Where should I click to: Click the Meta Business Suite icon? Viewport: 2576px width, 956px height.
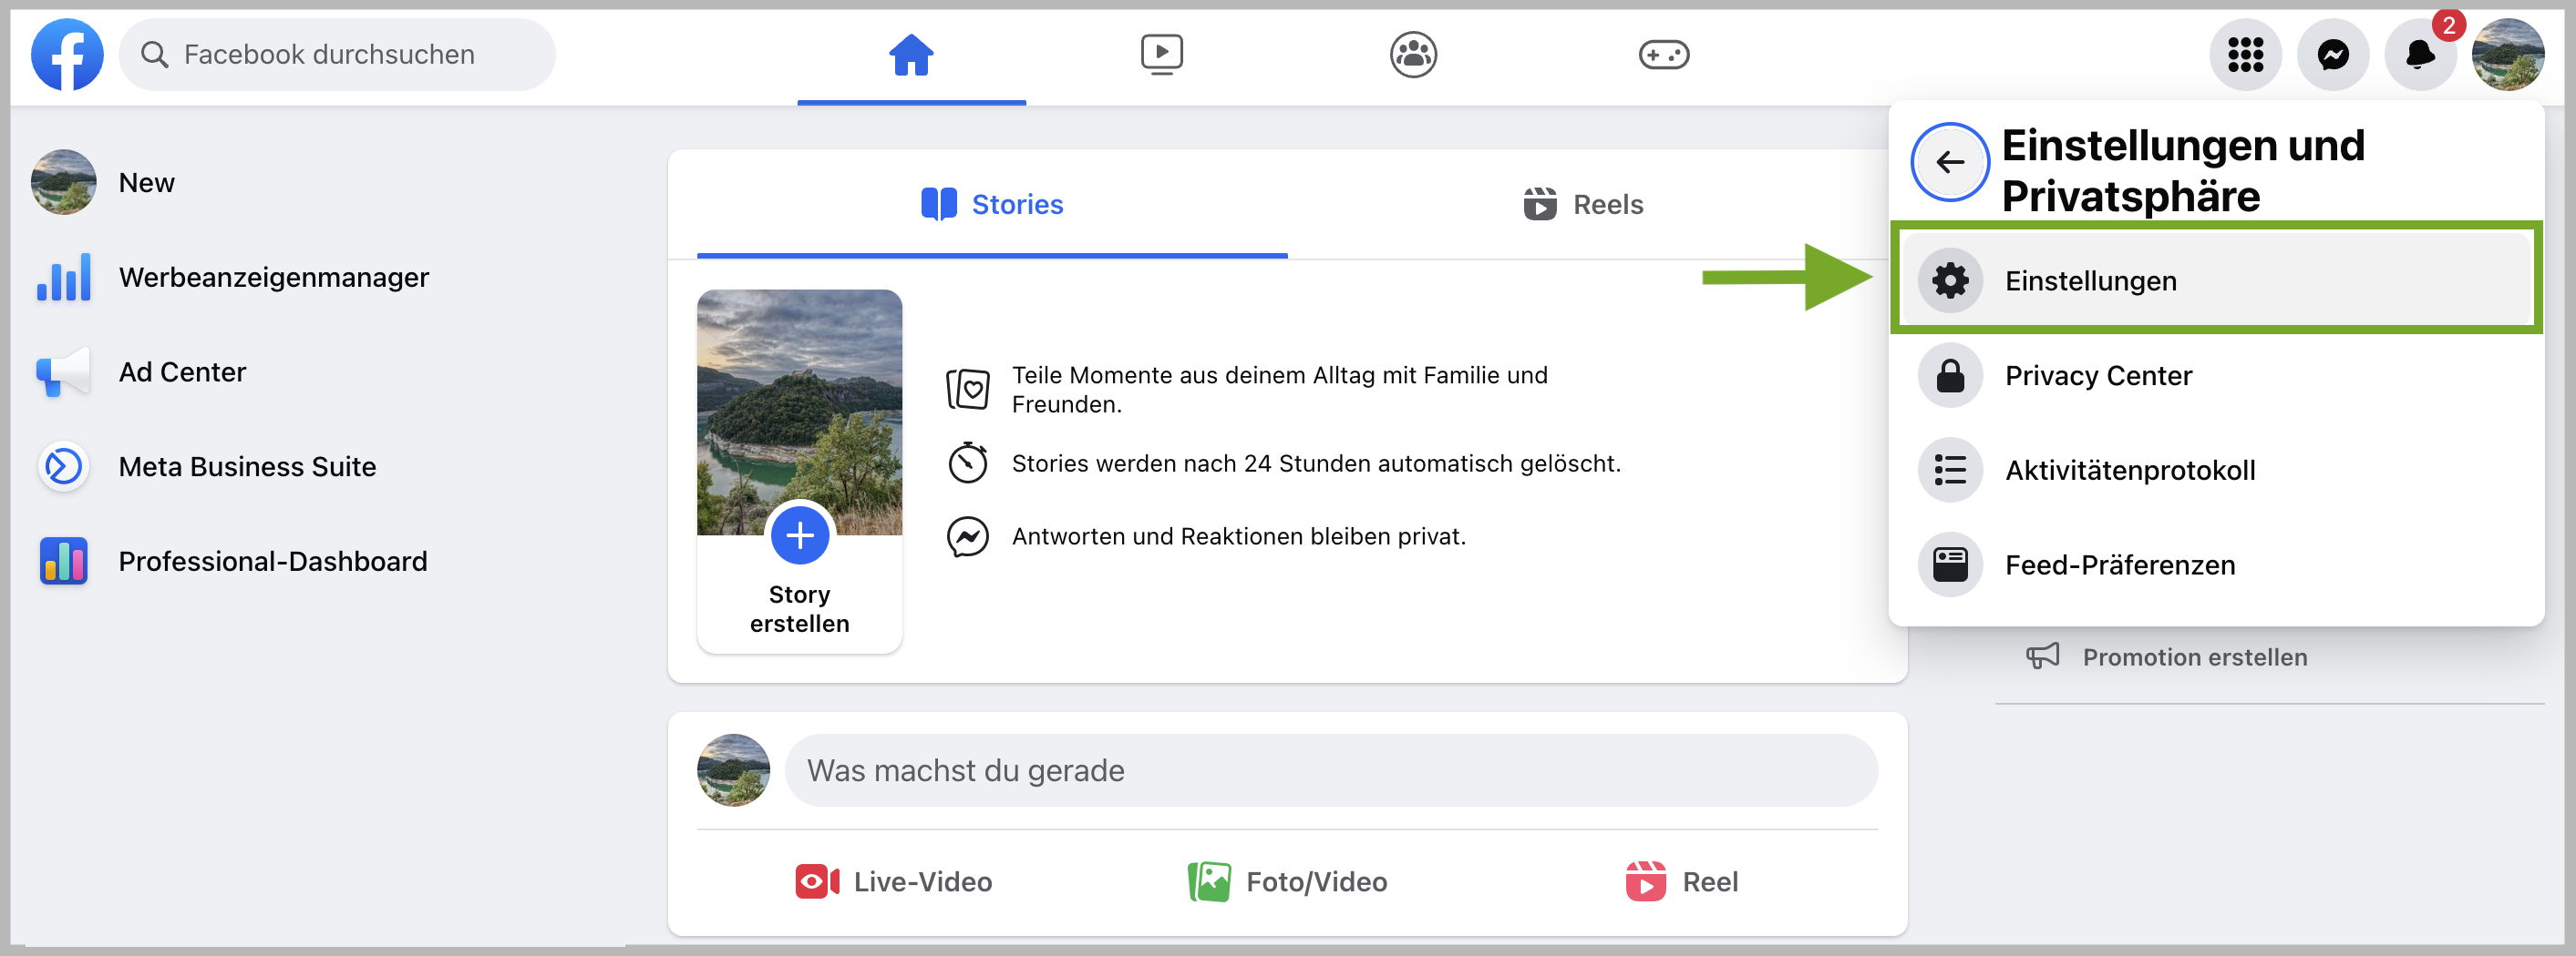click(x=64, y=467)
